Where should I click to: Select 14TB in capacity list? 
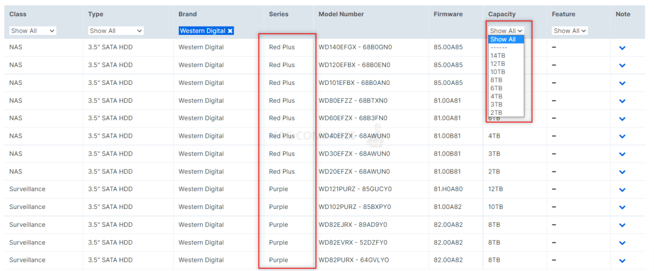point(498,56)
